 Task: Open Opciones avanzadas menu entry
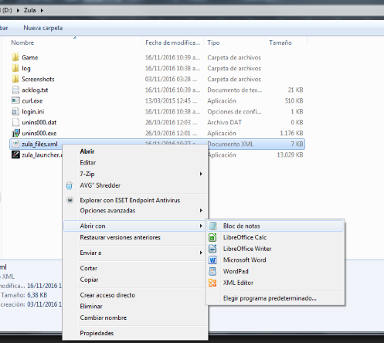click(x=135, y=211)
